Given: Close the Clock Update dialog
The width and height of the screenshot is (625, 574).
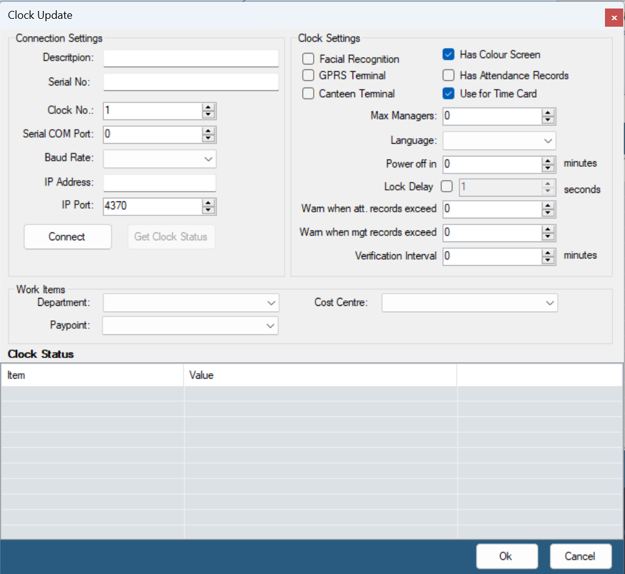Looking at the screenshot, I should tap(614, 18).
